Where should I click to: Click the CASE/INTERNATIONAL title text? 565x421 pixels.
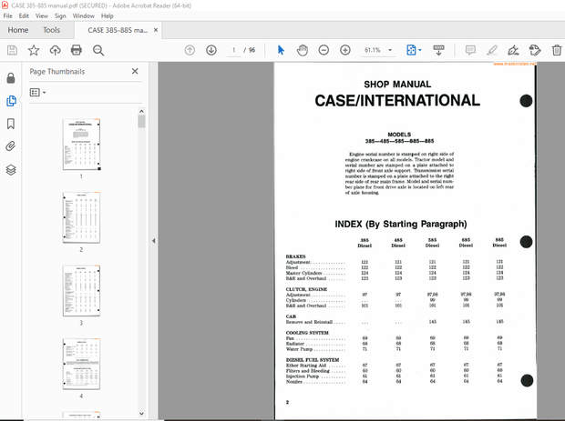coord(397,101)
